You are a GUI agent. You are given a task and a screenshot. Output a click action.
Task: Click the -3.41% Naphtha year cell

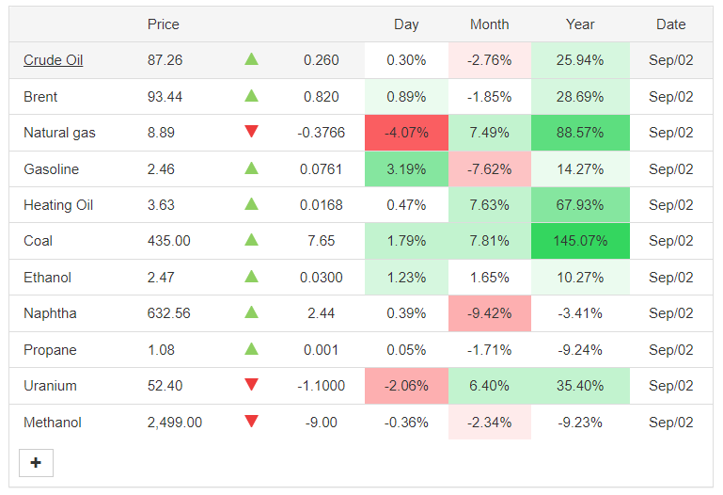(x=580, y=313)
